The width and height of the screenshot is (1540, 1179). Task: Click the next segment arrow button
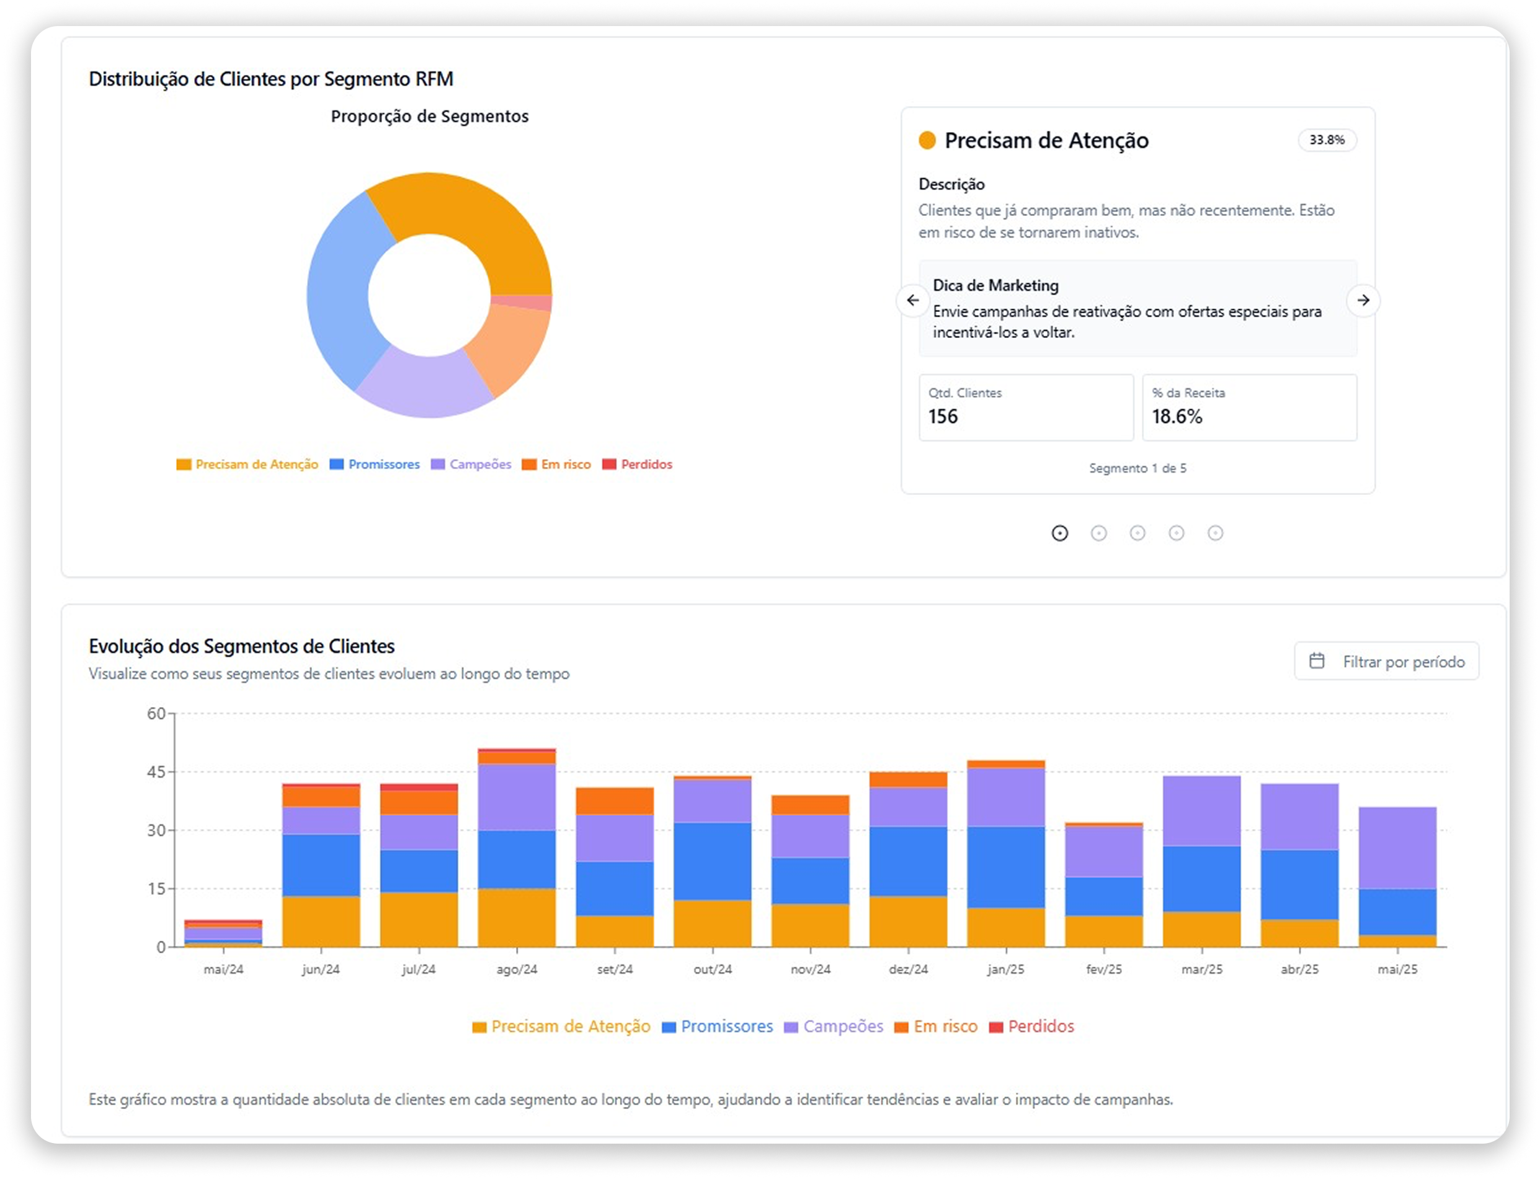pos(1363,300)
